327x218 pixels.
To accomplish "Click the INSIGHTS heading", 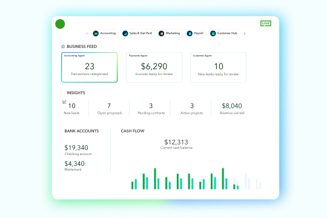I will 76,93.
